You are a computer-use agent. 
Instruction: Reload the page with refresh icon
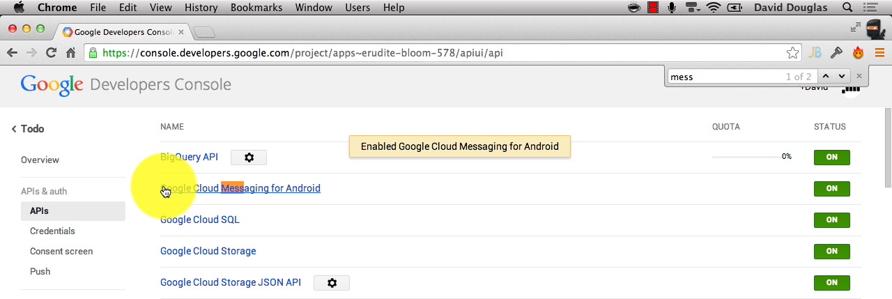click(51, 53)
